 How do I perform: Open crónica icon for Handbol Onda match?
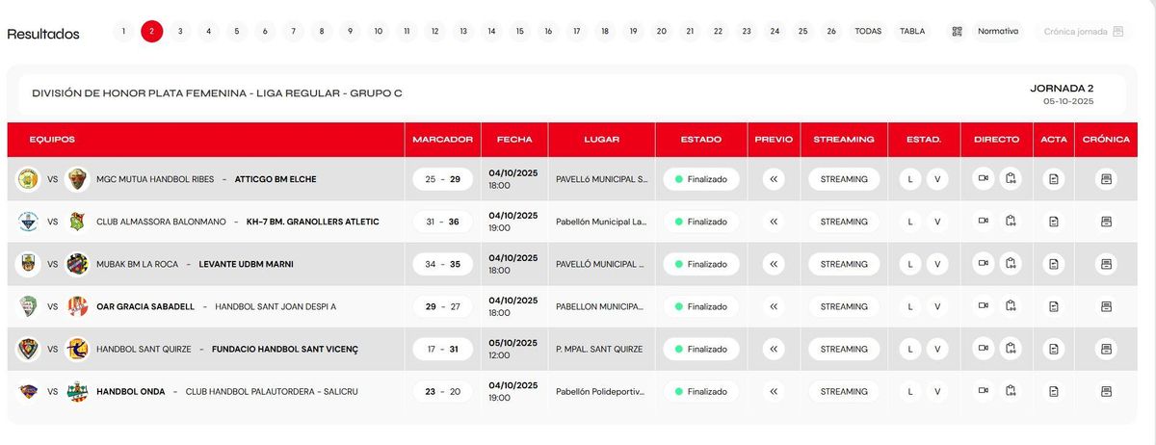[1106, 391]
